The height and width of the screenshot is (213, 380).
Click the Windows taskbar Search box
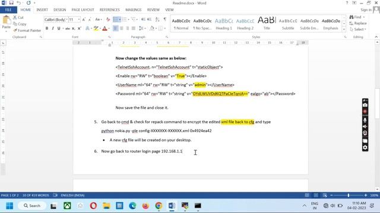click(x=32, y=206)
